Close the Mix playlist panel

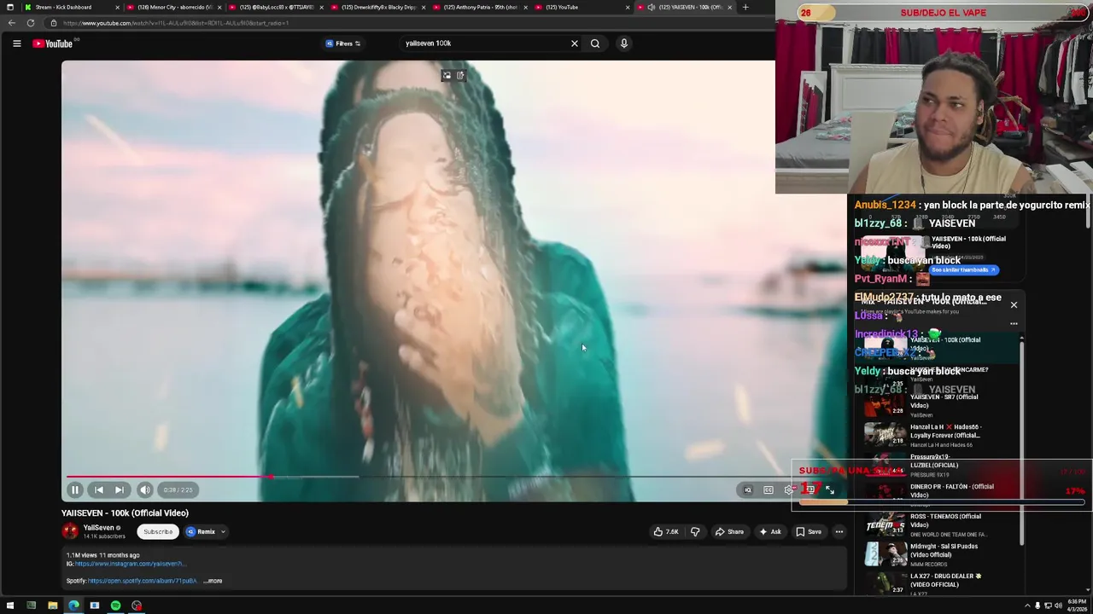click(1014, 304)
